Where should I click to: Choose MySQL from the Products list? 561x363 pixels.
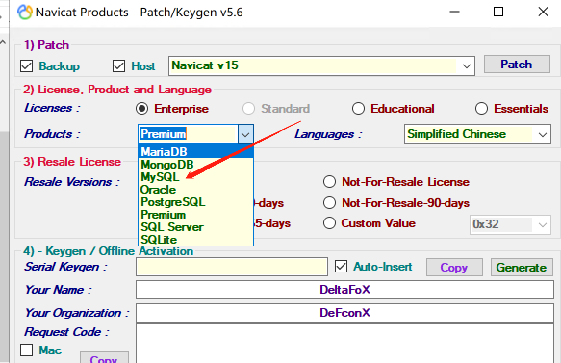(x=196, y=177)
